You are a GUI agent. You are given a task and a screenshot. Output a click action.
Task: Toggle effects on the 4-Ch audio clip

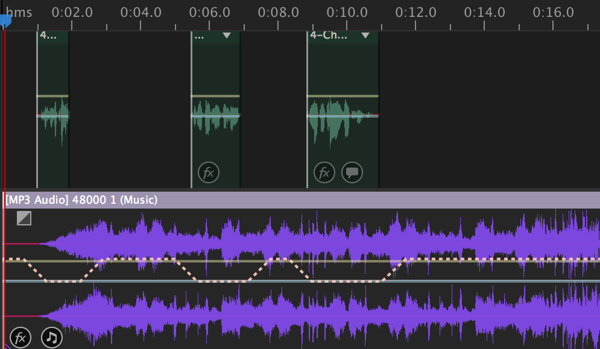[x=324, y=172]
